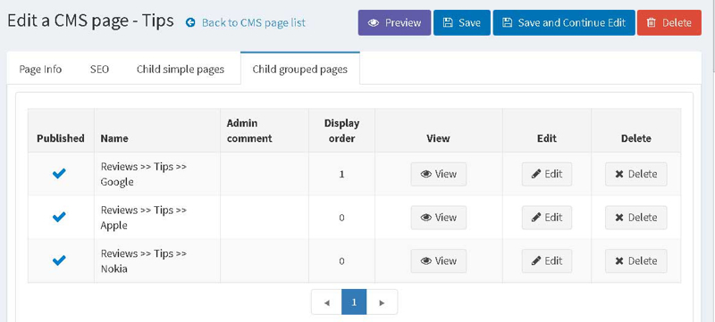
Task: Open Child simple pages tab
Action: coord(181,70)
